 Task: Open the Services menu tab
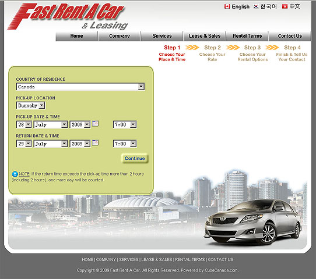coord(162,36)
